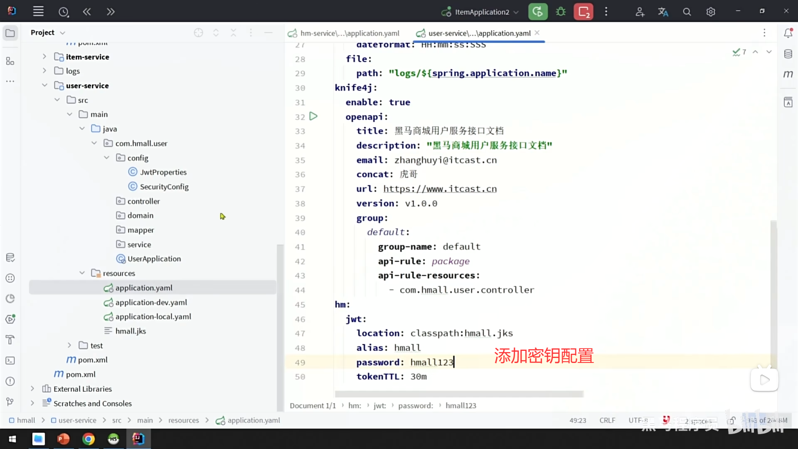This screenshot has height=449, width=798.
Task: Open IDE settings gear
Action: pyautogui.click(x=711, y=12)
